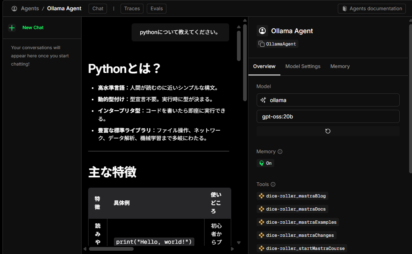The height and width of the screenshot is (254, 412).
Task: Open the Tools info tooltip icon
Action: click(272, 184)
